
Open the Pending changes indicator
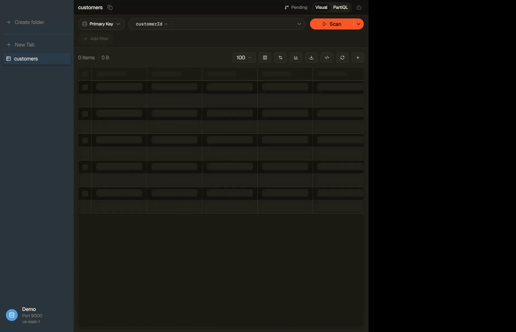click(296, 8)
